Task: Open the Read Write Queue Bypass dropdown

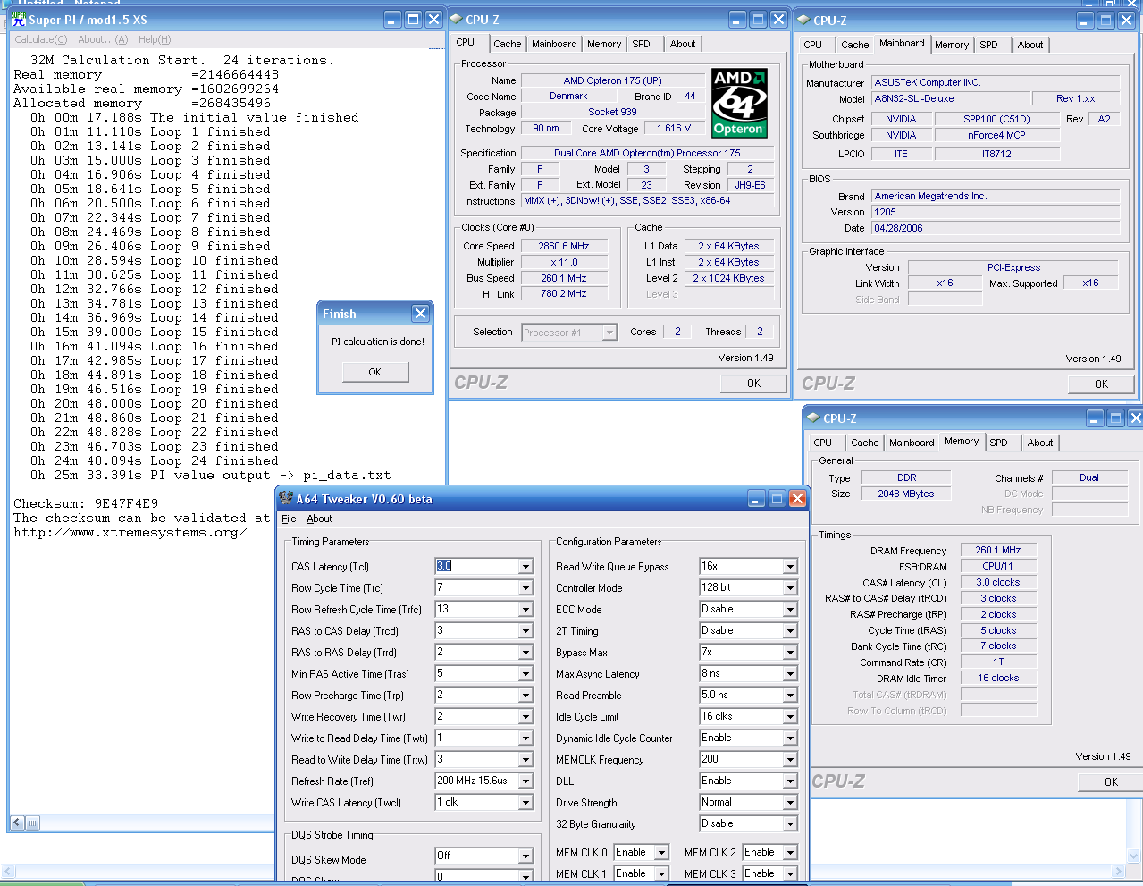Action: pyautogui.click(x=790, y=566)
